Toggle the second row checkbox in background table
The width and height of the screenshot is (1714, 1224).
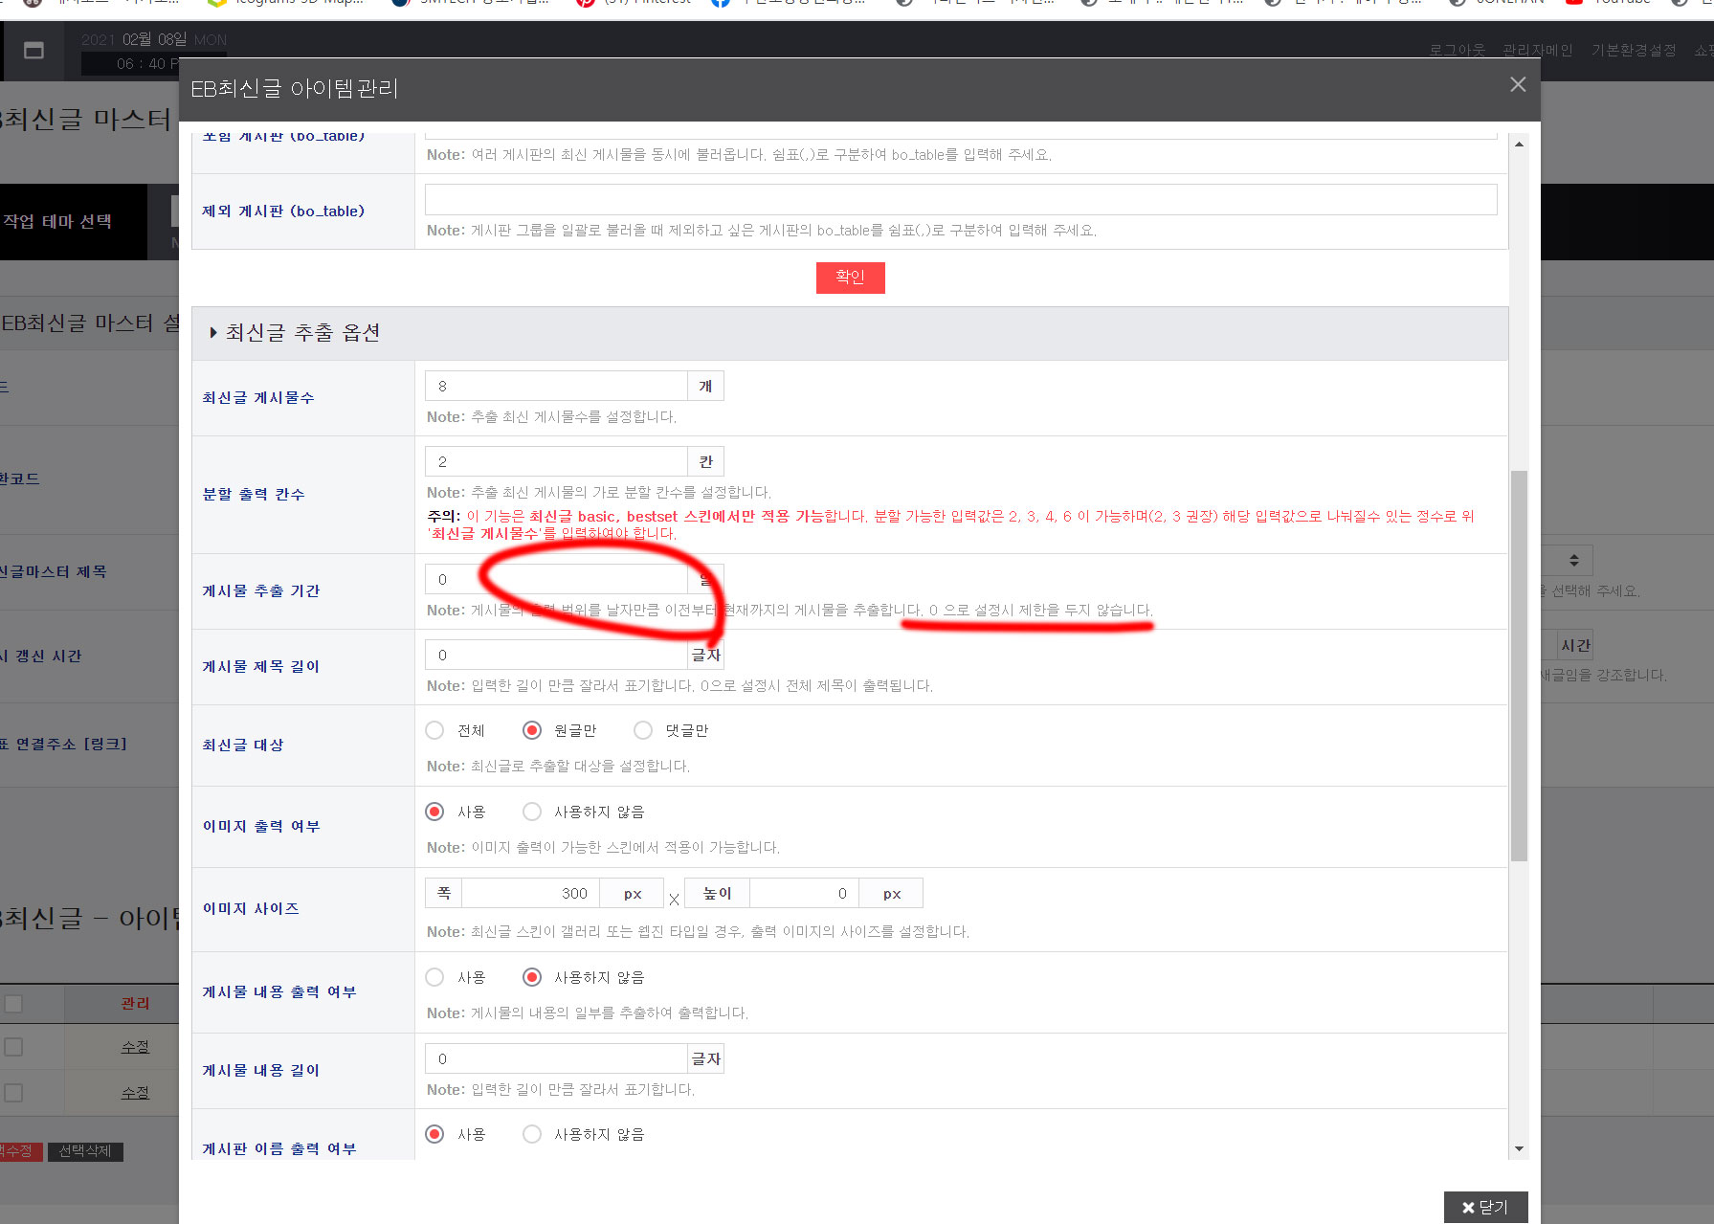13,1093
